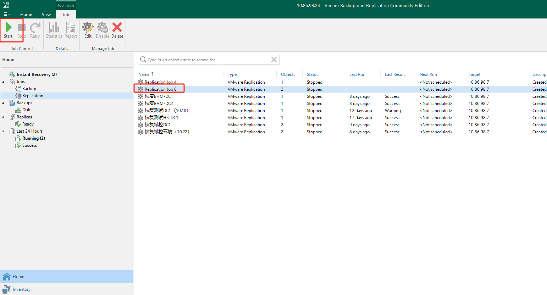The height and width of the screenshot is (295, 547).
Task: Open the Inventory view in bottom pane
Action: point(67,289)
